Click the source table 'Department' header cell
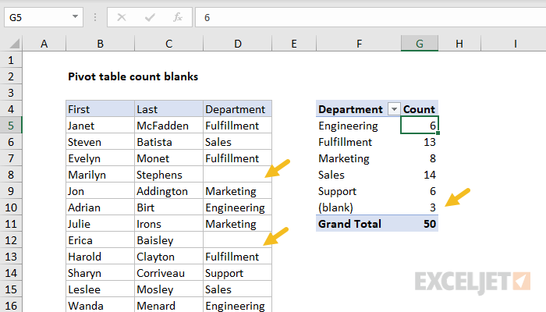This screenshot has width=546, height=312. click(237, 109)
